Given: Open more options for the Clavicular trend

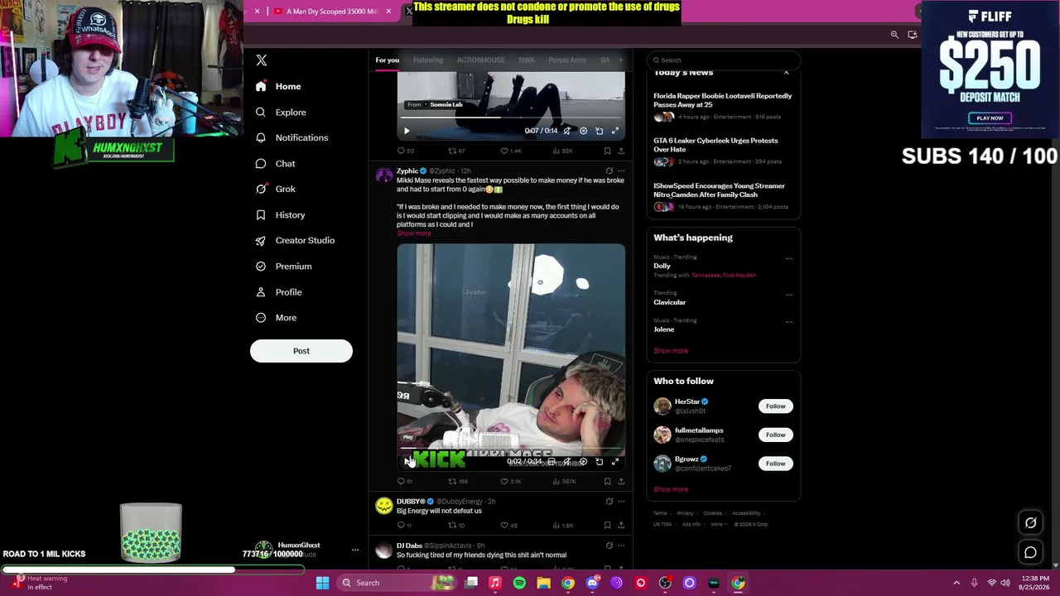Looking at the screenshot, I should coord(788,294).
